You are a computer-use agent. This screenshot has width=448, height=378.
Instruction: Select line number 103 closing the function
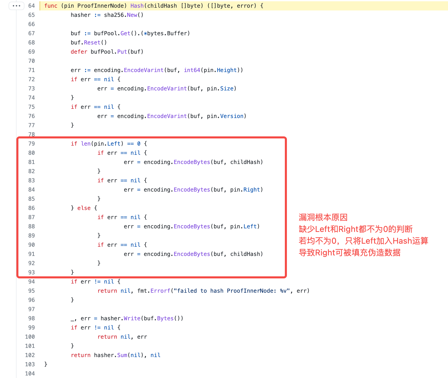[30, 364]
